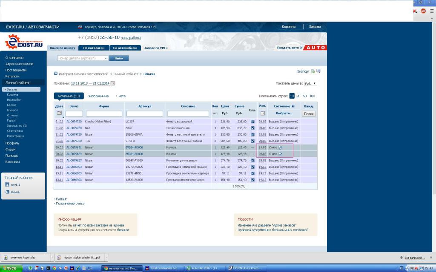Image resolution: width=436 pixels, height=272 pixels.
Task: Open Гараж in the left sidebar
Action: pos(11,120)
